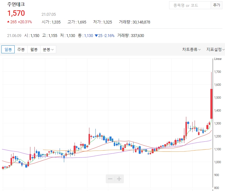The height and width of the screenshot is (191, 225).
Task: Focus the 종목명 or 코드 search field
Action: (190, 5)
